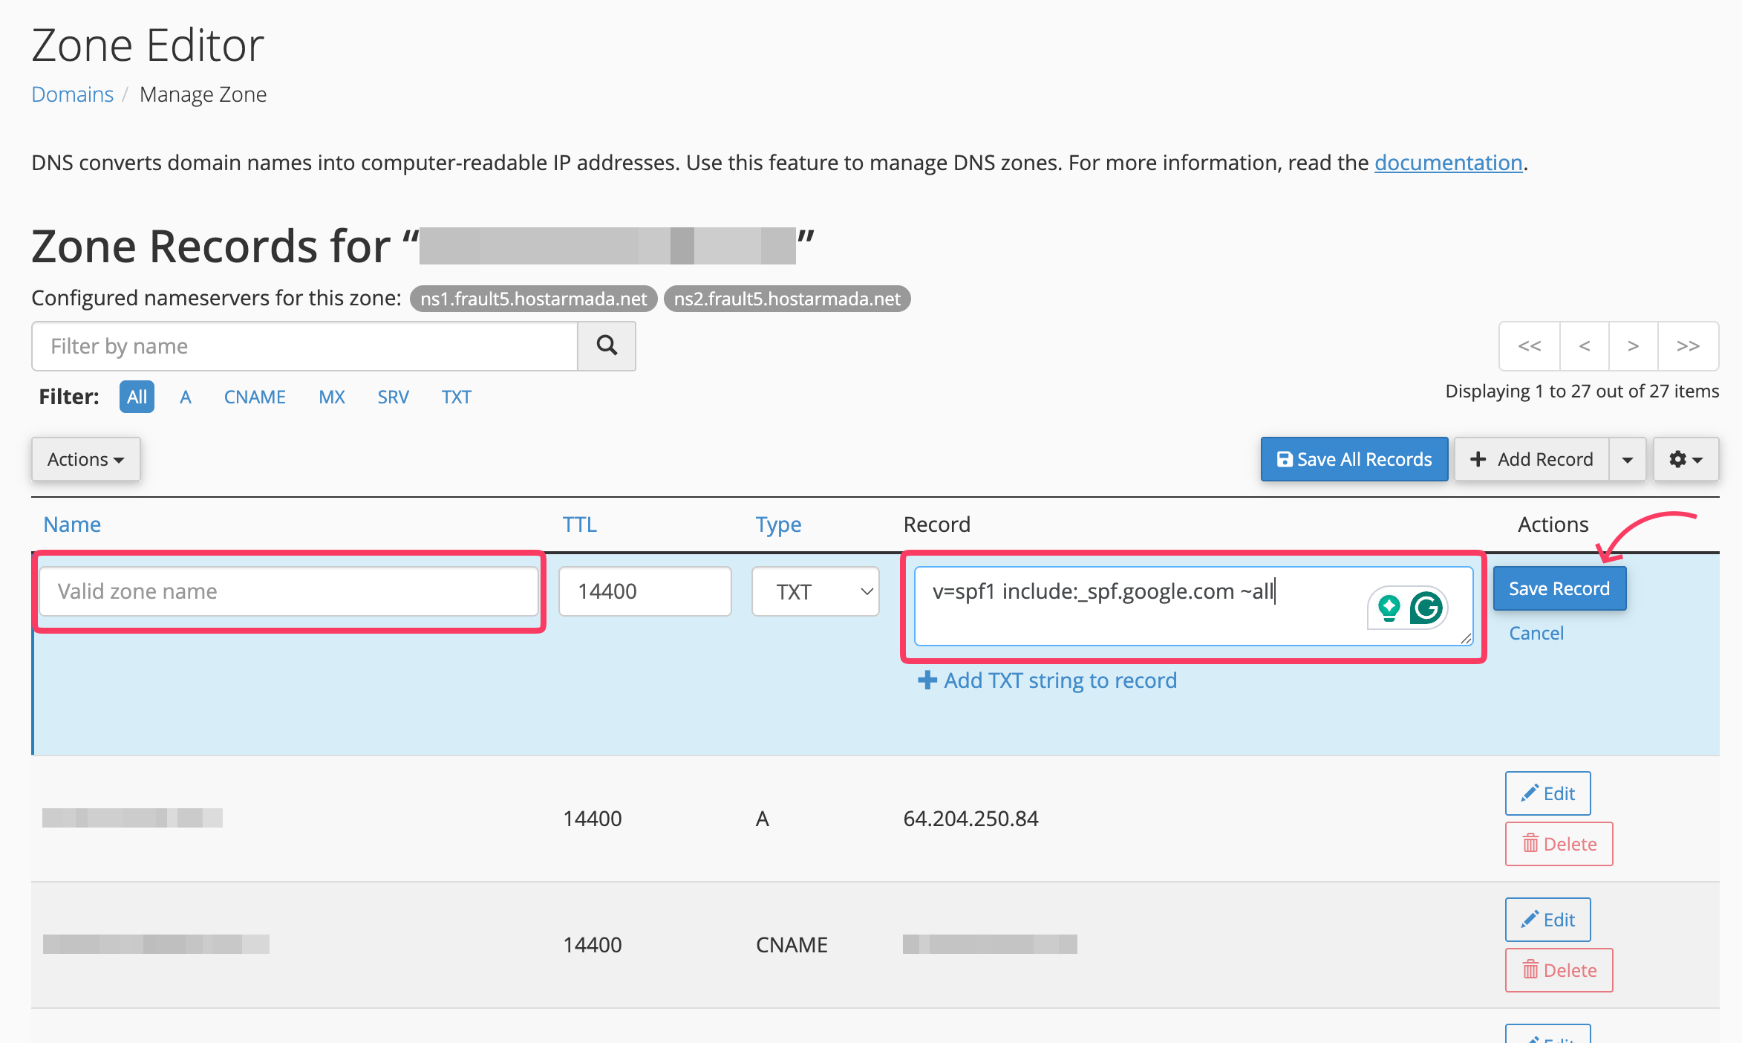The image size is (1742, 1043).
Task: Click the green lightbulb suggestion icon
Action: pos(1389,608)
